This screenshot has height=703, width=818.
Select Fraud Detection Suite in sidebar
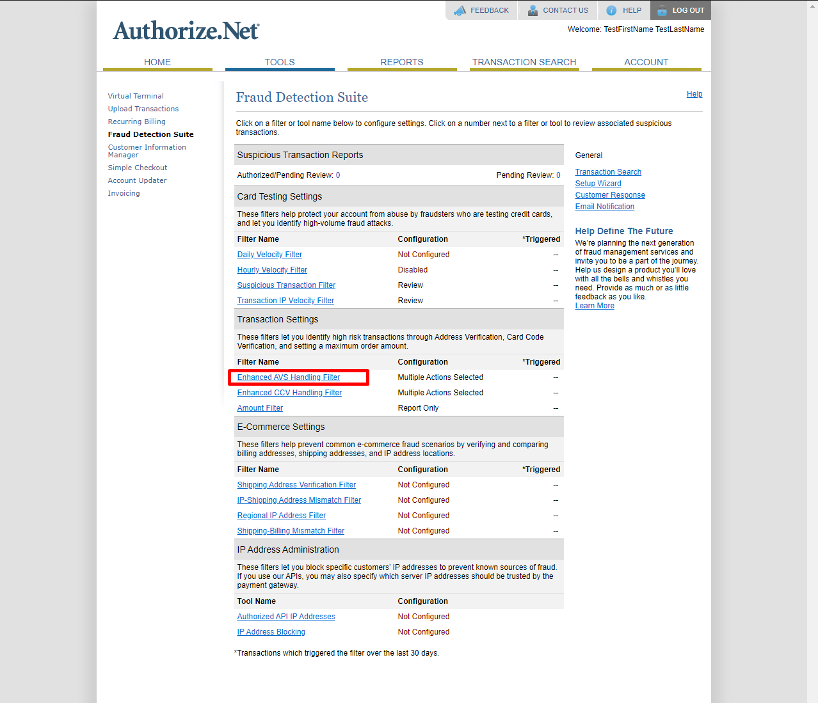point(150,134)
